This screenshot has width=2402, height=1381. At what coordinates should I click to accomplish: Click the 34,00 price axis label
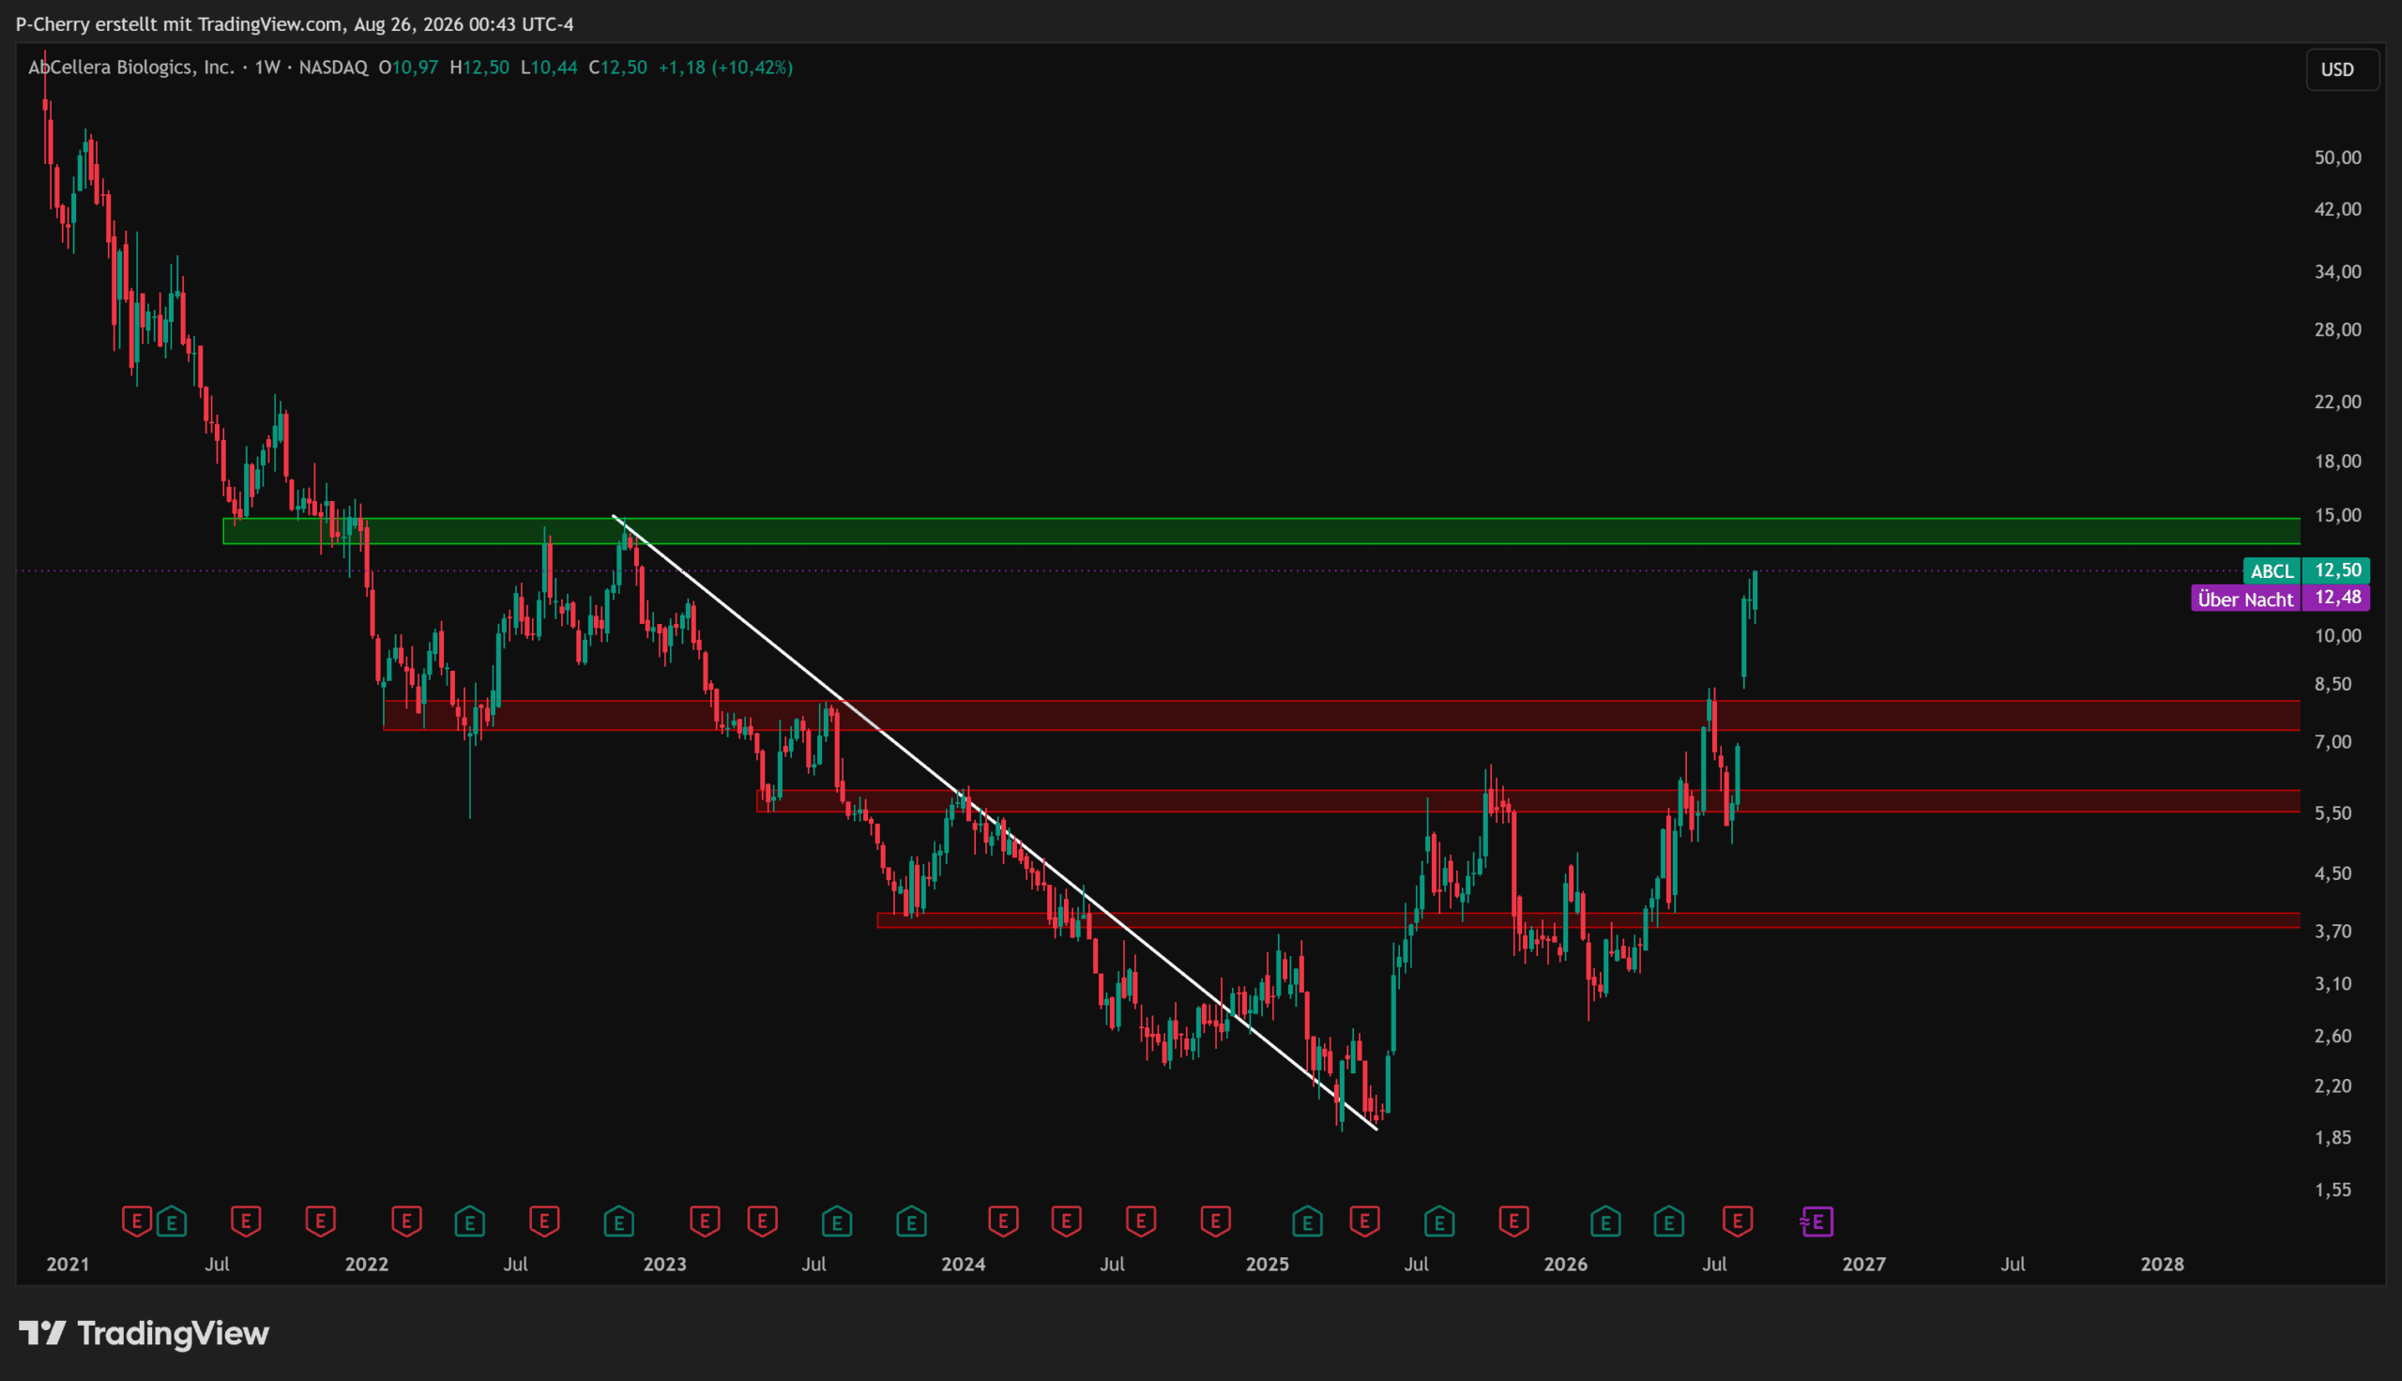(2337, 272)
